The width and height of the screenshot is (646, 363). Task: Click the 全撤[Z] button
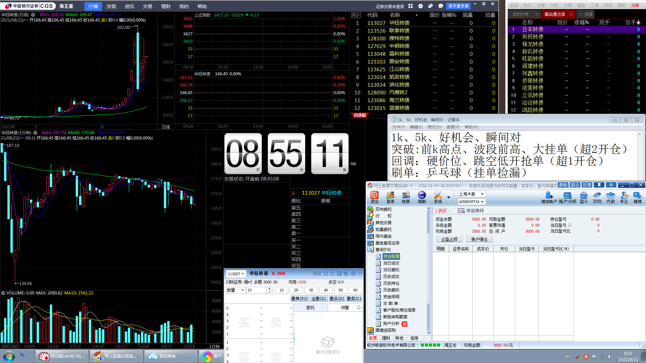point(319,298)
